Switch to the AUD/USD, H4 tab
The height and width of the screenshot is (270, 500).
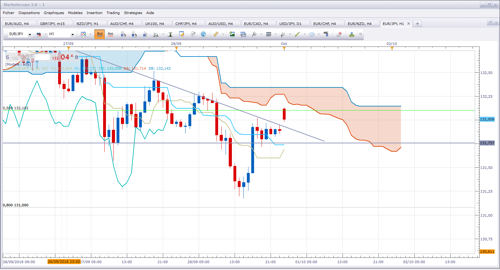223,24
